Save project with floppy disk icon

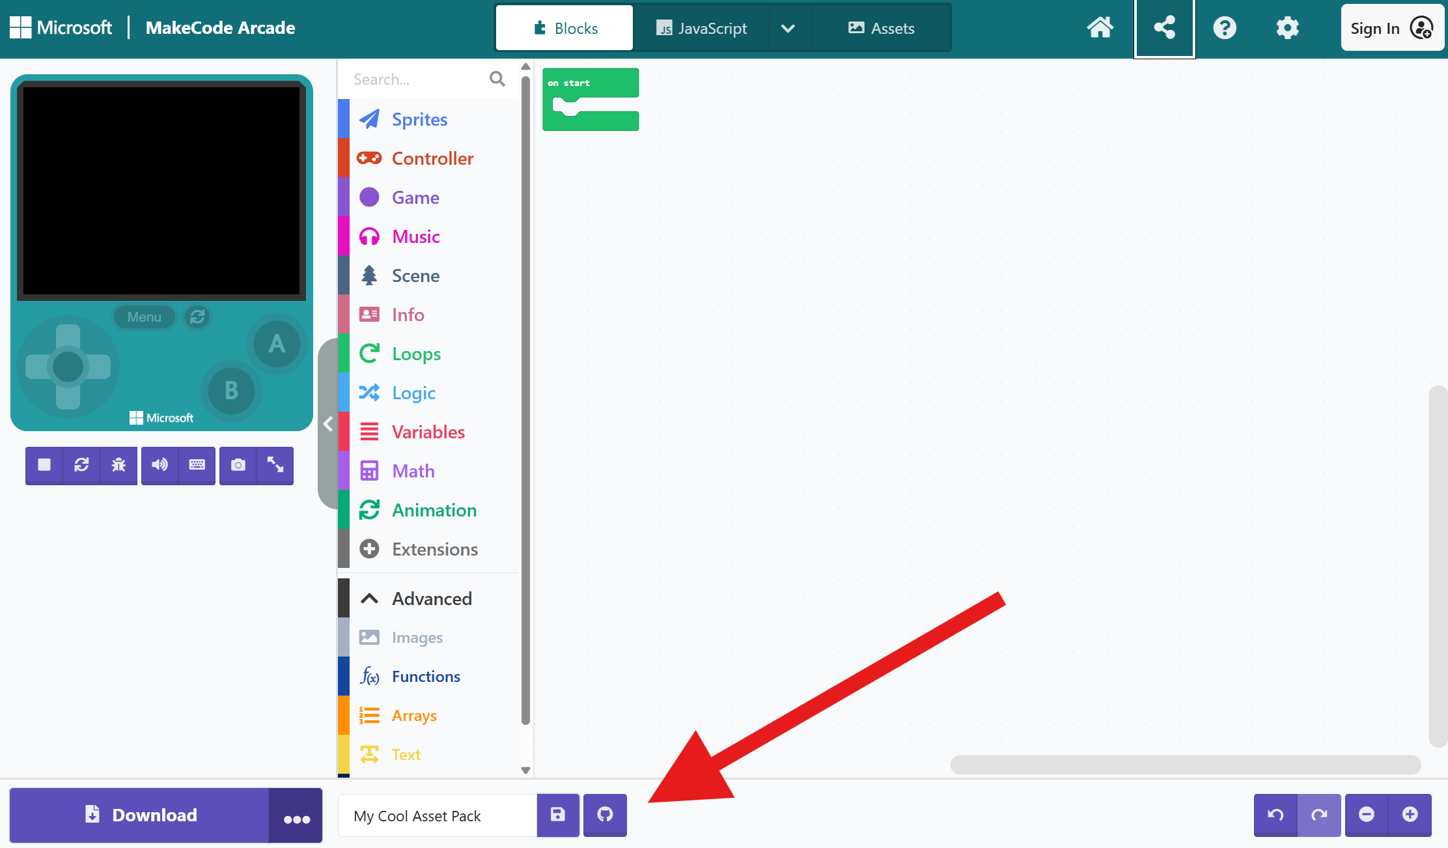(x=558, y=815)
